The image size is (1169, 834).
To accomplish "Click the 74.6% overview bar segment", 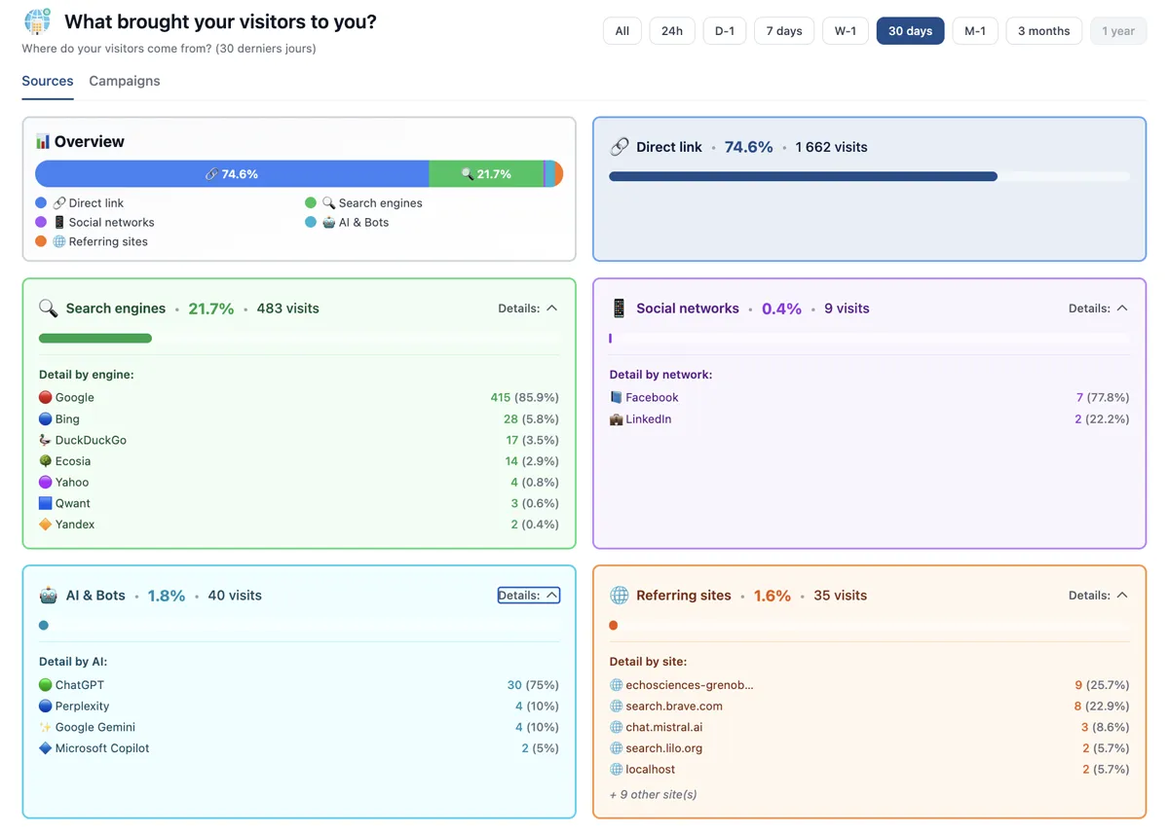I will pos(234,173).
